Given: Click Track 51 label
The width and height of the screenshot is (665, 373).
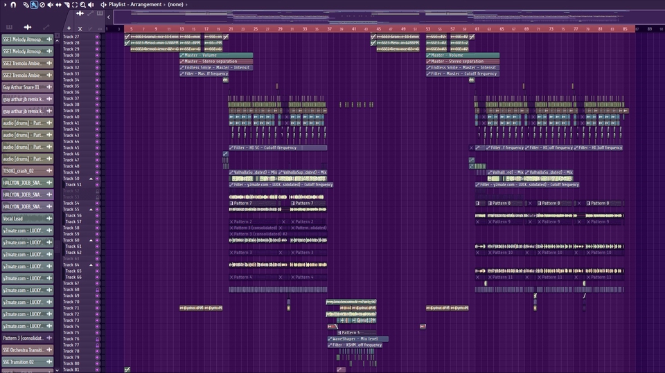Looking at the screenshot, I should [73, 185].
